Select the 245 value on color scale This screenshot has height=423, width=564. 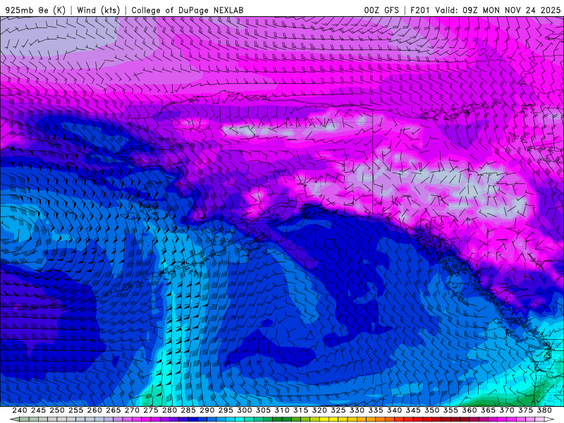(38, 410)
